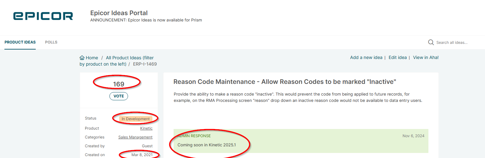
Task: Switch to the Polls tab
Action: 51,42
